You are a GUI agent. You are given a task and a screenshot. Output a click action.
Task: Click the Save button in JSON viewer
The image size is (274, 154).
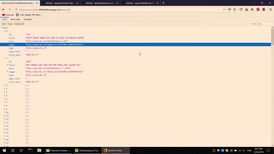point(4,24)
